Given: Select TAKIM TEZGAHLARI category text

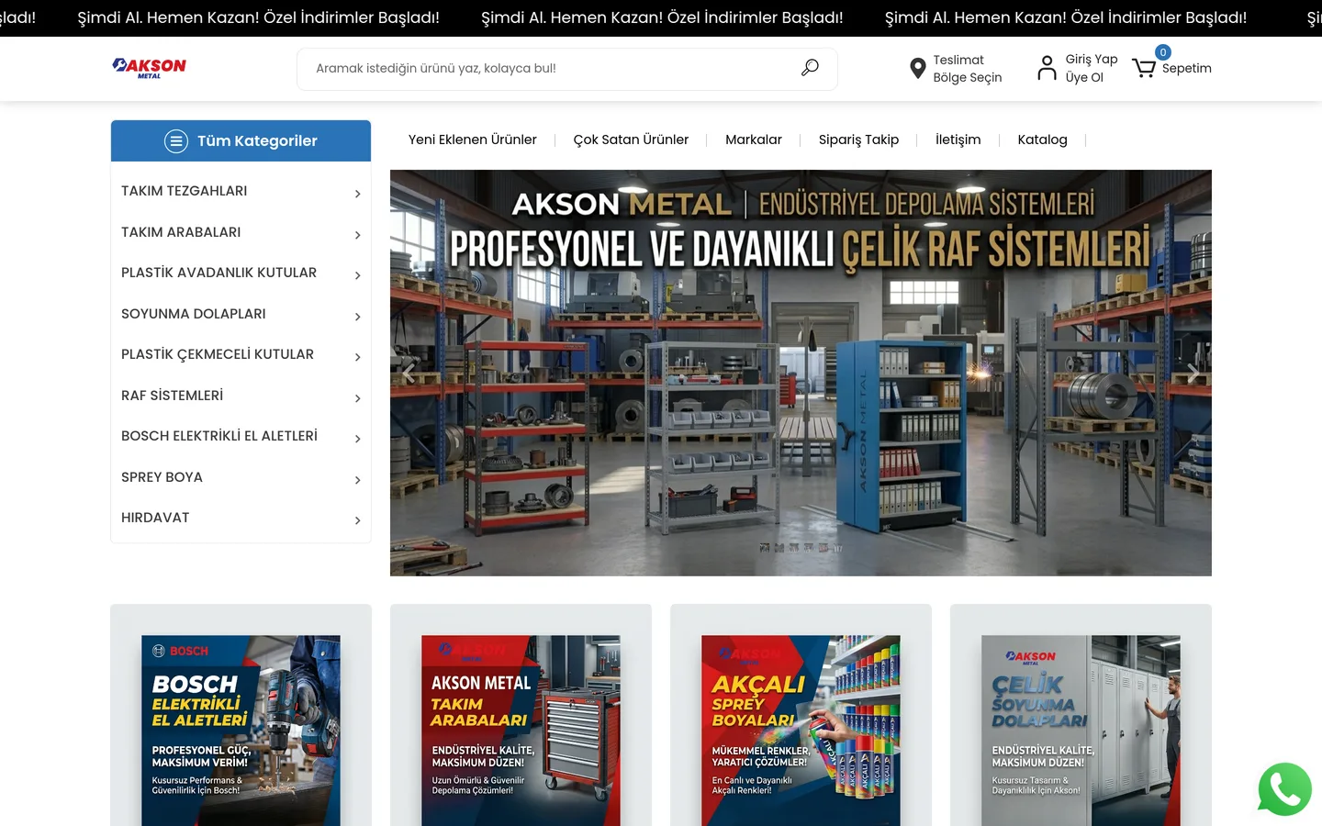Looking at the screenshot, I should coord(184,191).
